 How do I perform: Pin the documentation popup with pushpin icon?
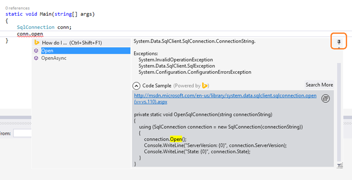[x=339, y=42]
